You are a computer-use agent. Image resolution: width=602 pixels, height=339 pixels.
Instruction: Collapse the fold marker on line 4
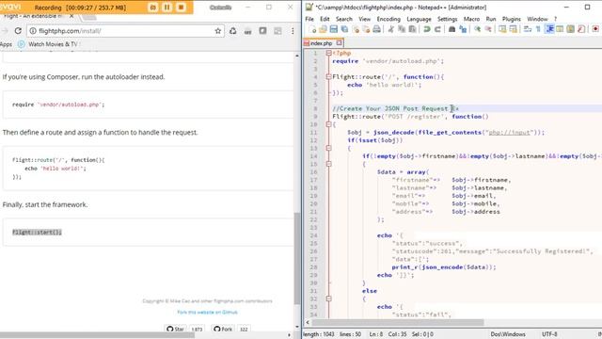click(x=328, y=77)
